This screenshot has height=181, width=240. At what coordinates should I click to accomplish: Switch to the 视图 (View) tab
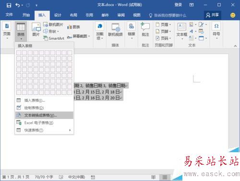pos(137,15)
